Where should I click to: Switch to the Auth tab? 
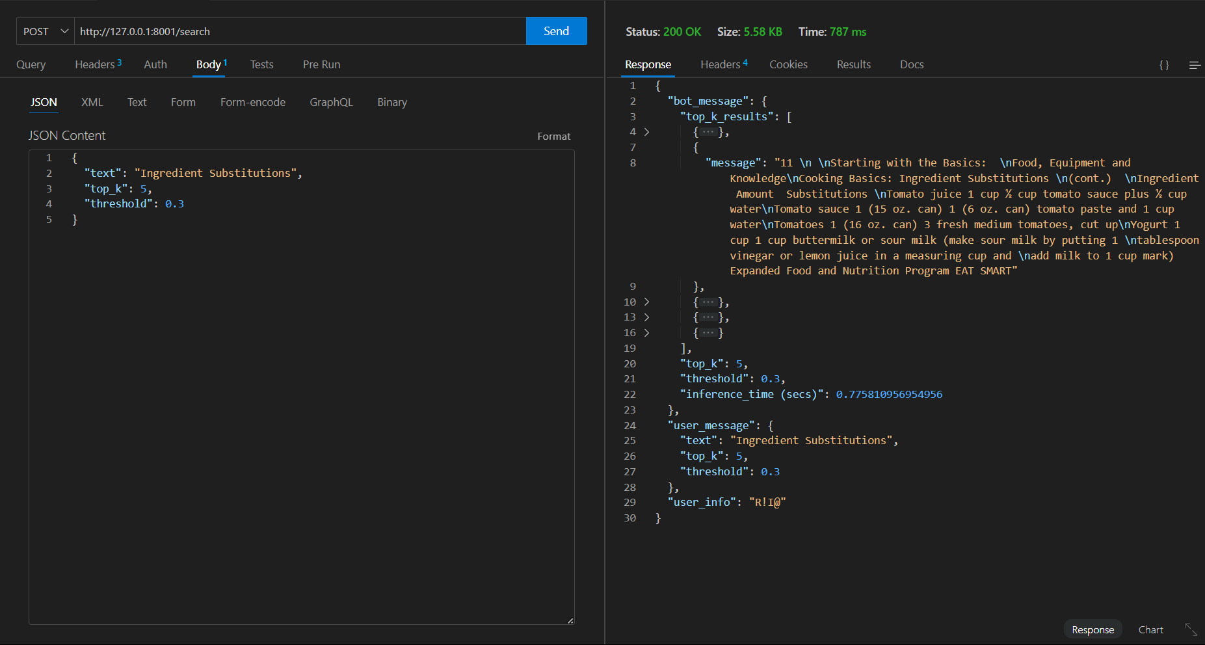(155, 64)
